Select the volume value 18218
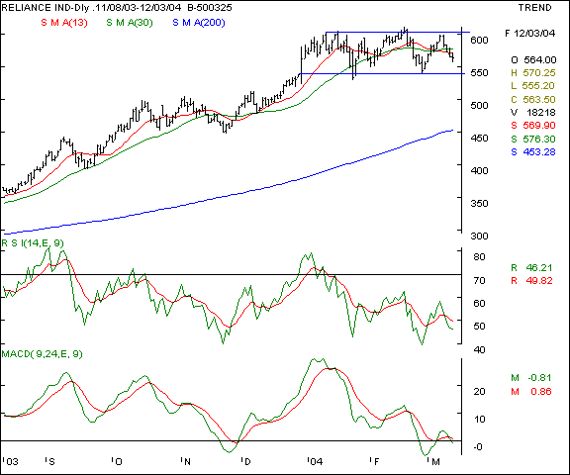This screenshot has height=475, width=570. click(x=541, y=112)
